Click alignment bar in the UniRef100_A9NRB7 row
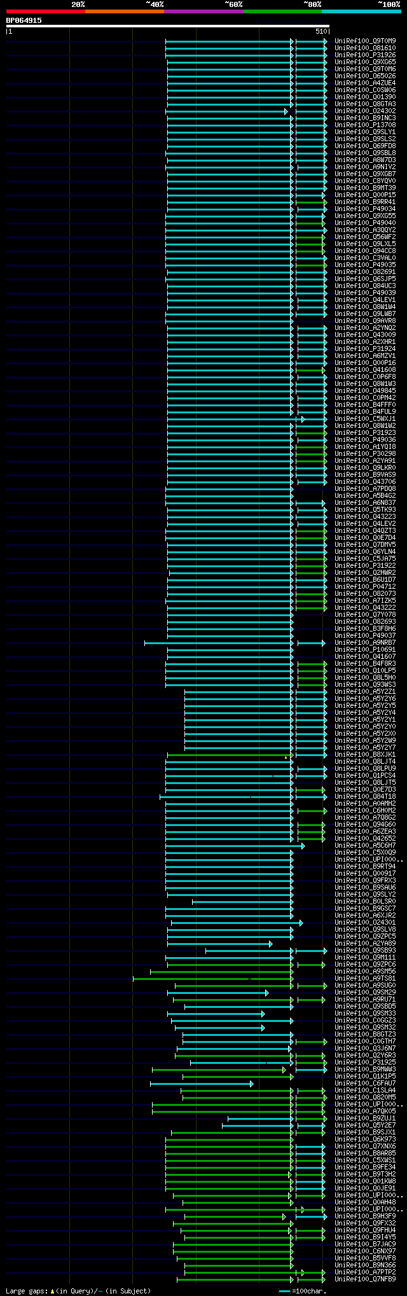This screenshot has width=407, height=1296. pyautogui.click(x=219, y=643)
